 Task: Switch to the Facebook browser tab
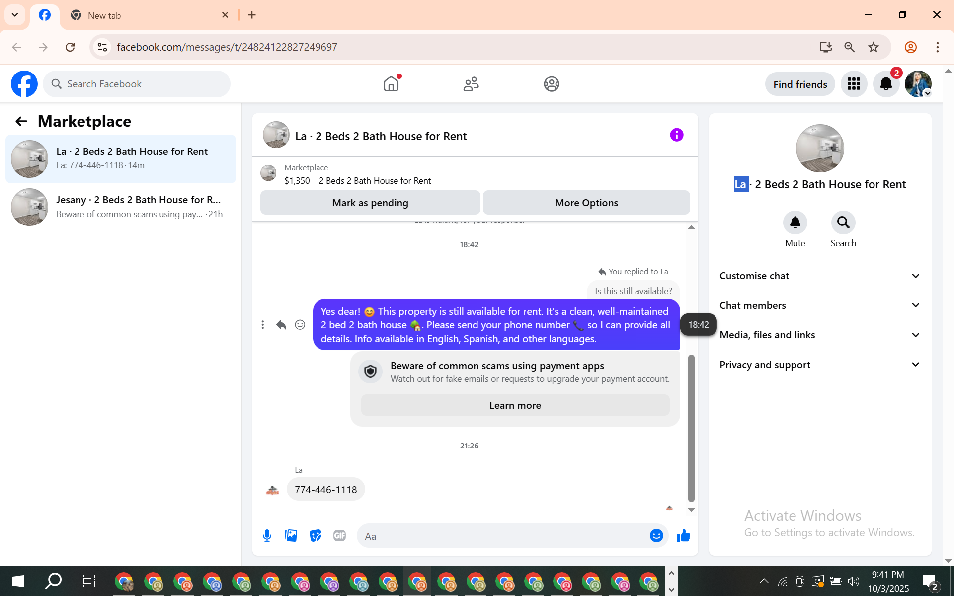coord(45,15)
